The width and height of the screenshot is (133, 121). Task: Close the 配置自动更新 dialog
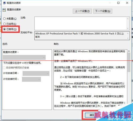(127, 3)
